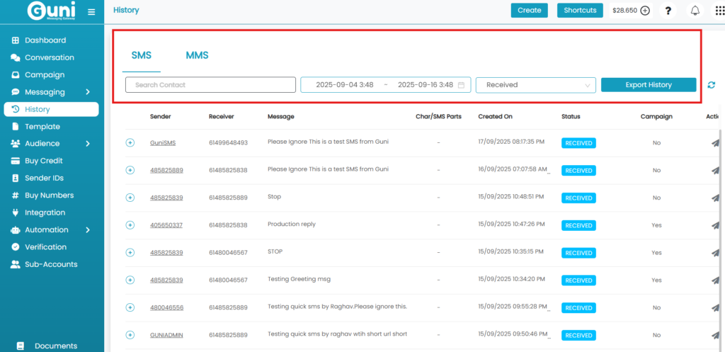The image size is (725, 352).
Task: Click the Search Contact input field
Action: click(x=210, y=85)
